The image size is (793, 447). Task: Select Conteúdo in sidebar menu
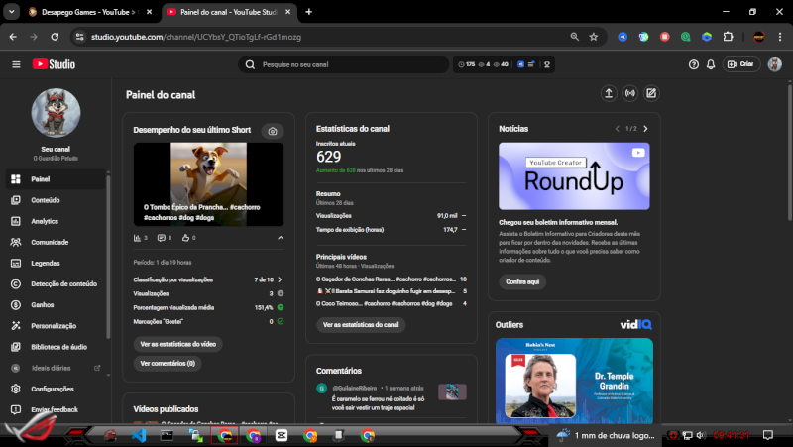[x=45, y=200]
